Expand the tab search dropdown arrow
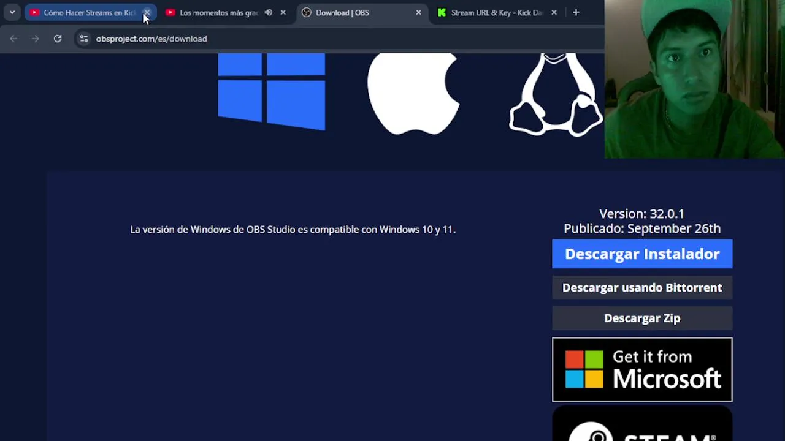785x441 pixels. click(x=12, y=12)
